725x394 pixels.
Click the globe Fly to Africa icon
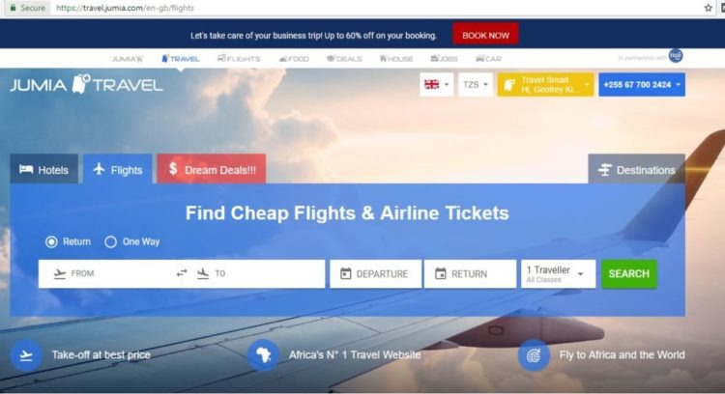click(x=534, y=354)
